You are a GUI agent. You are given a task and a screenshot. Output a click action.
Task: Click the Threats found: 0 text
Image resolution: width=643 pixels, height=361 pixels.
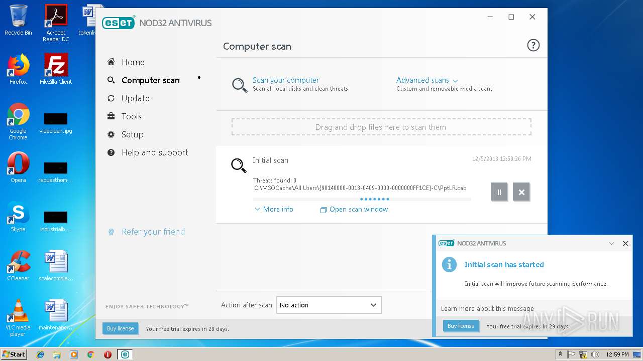tap(275, 180)
